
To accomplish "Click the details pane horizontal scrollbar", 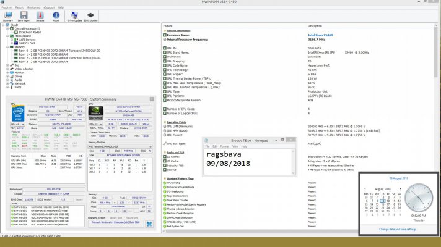I will pos(260,232).
